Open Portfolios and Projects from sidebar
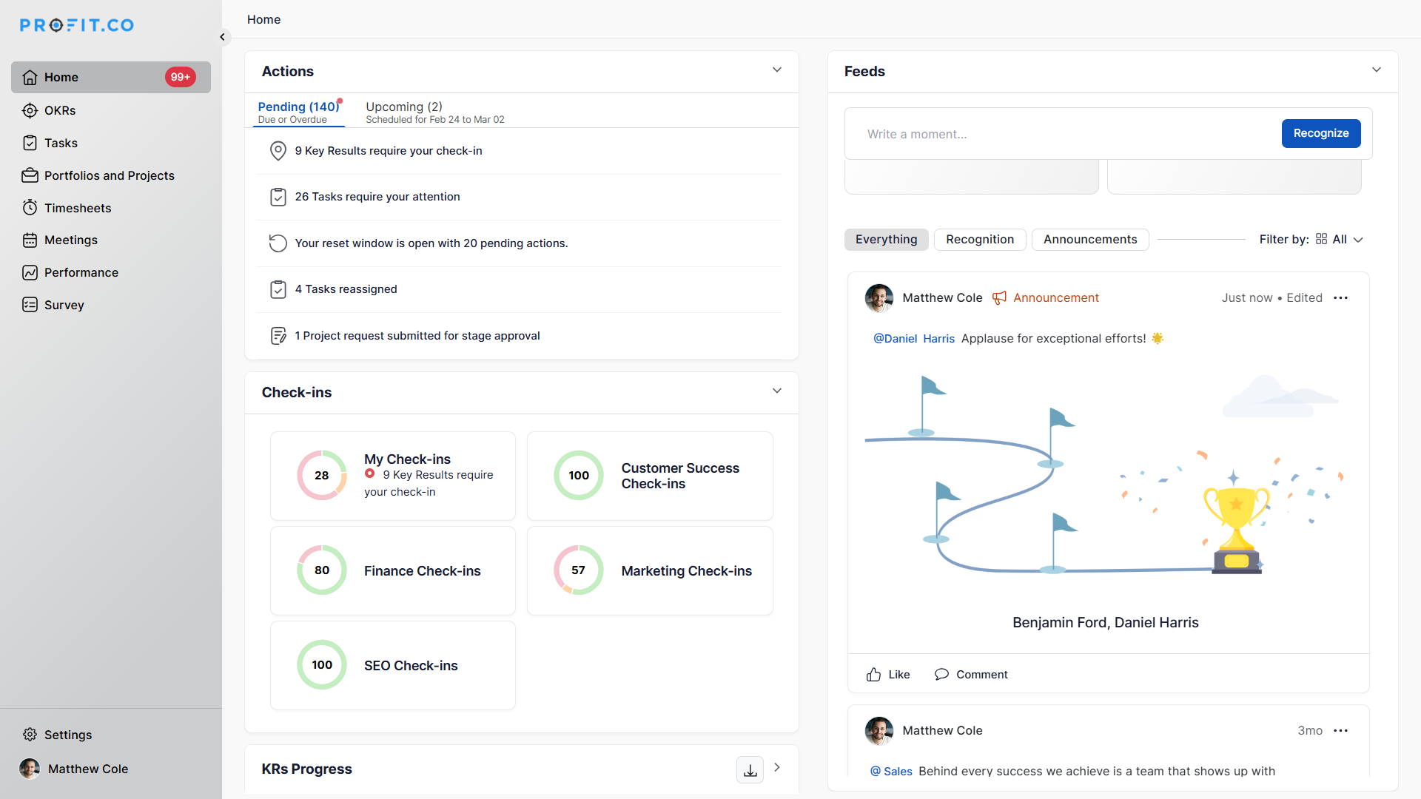This screenshot has width=1421, height=799. pos(109,175)
